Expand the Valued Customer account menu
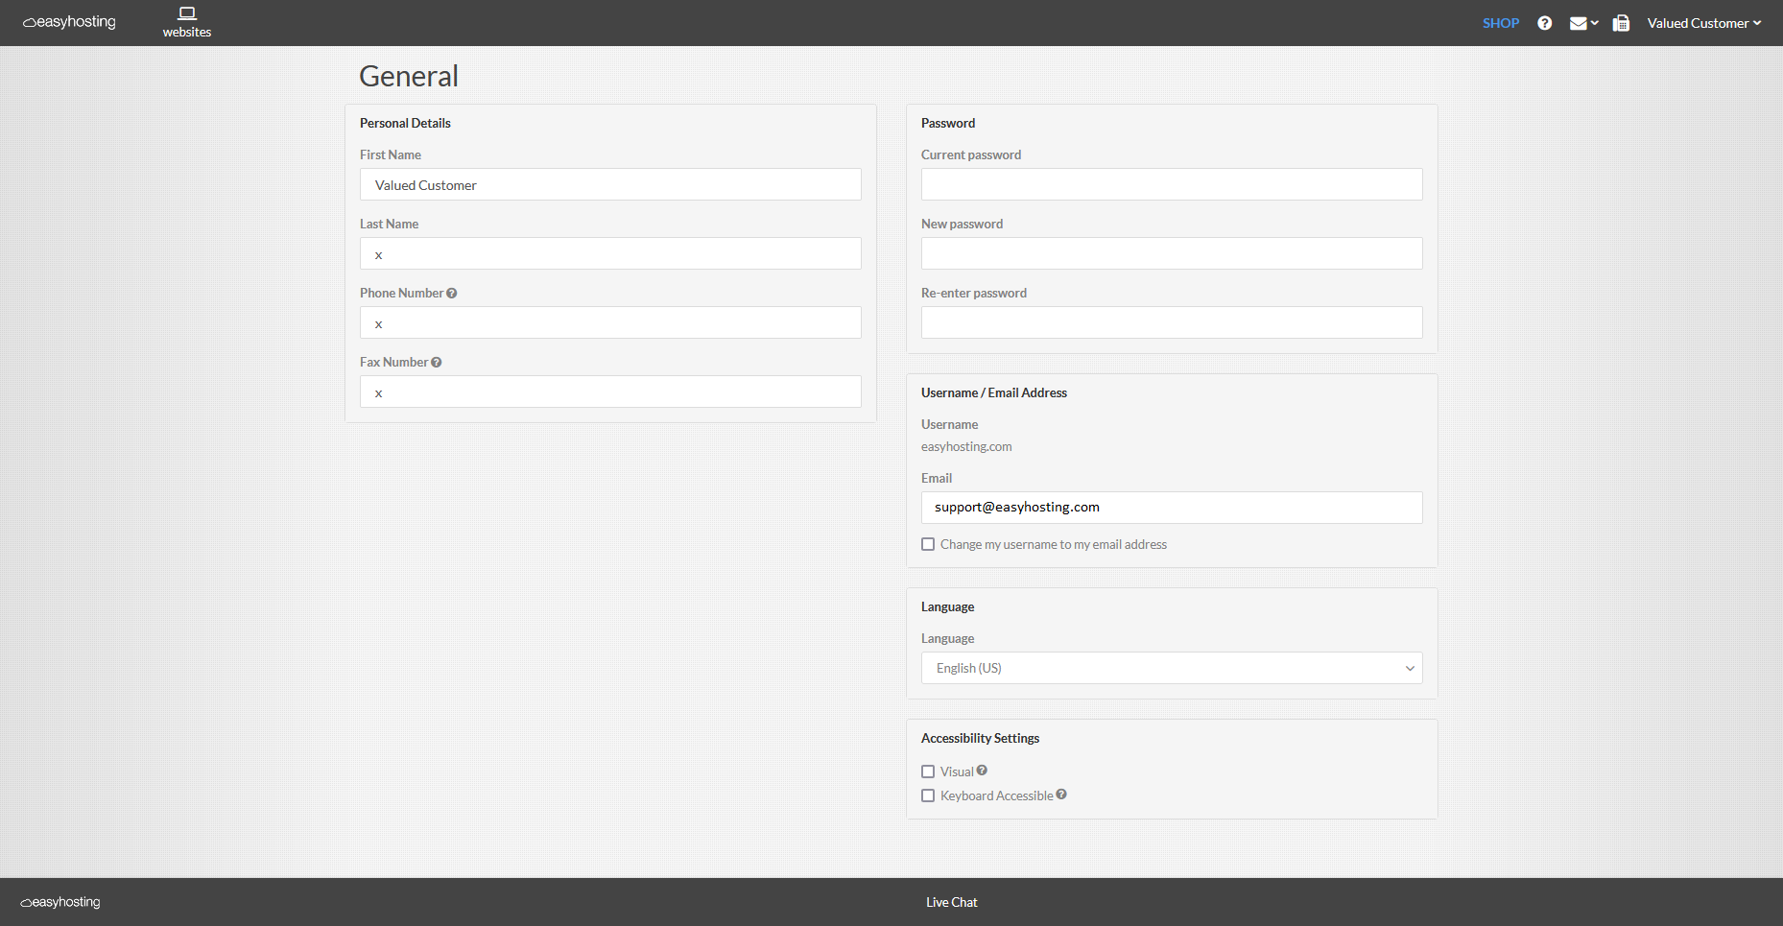The image size is (1783, 926). tap(1703, 22)
